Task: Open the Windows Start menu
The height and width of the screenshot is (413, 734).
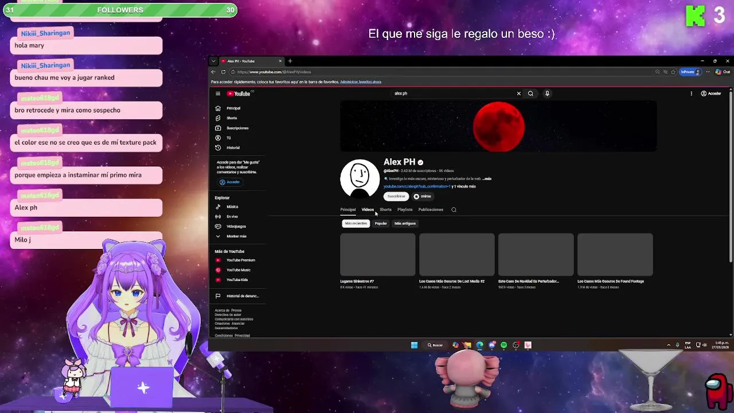Action: (414, 345)
